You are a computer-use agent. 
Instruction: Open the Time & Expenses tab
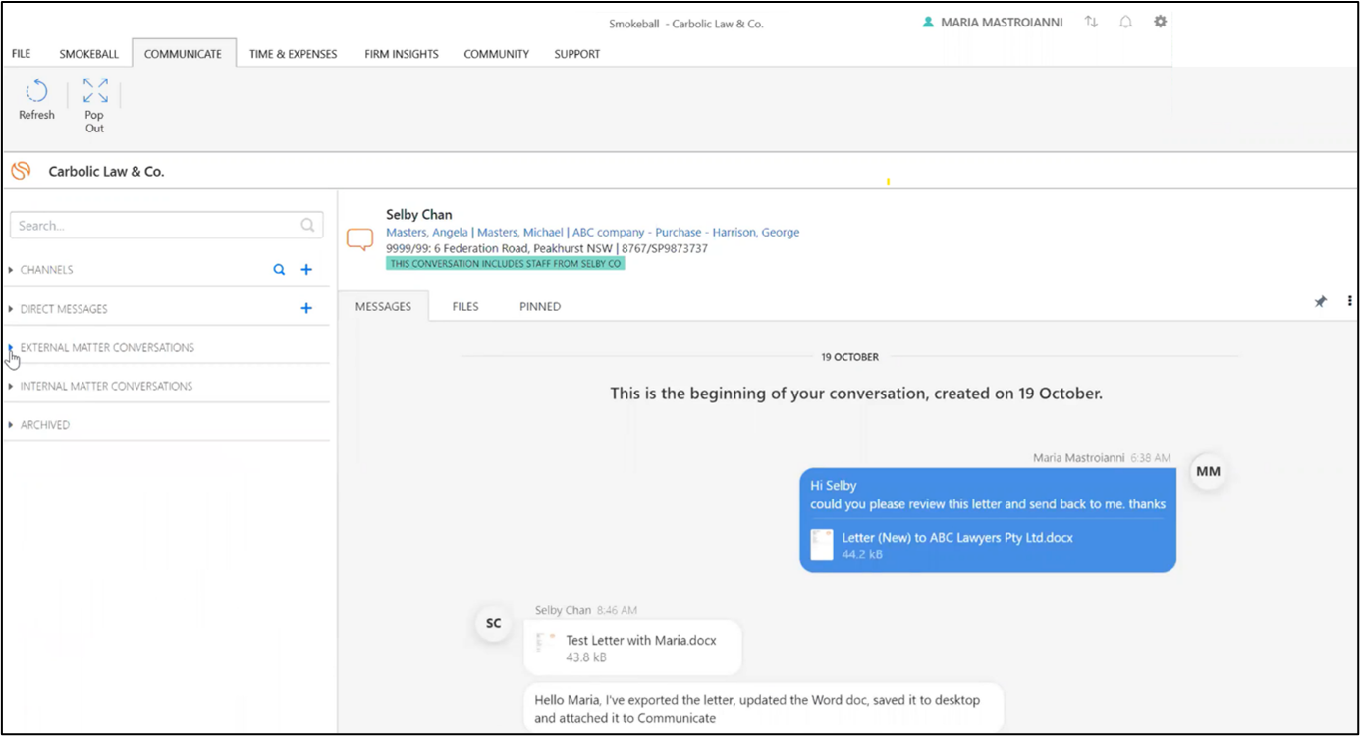coord(293,54)
